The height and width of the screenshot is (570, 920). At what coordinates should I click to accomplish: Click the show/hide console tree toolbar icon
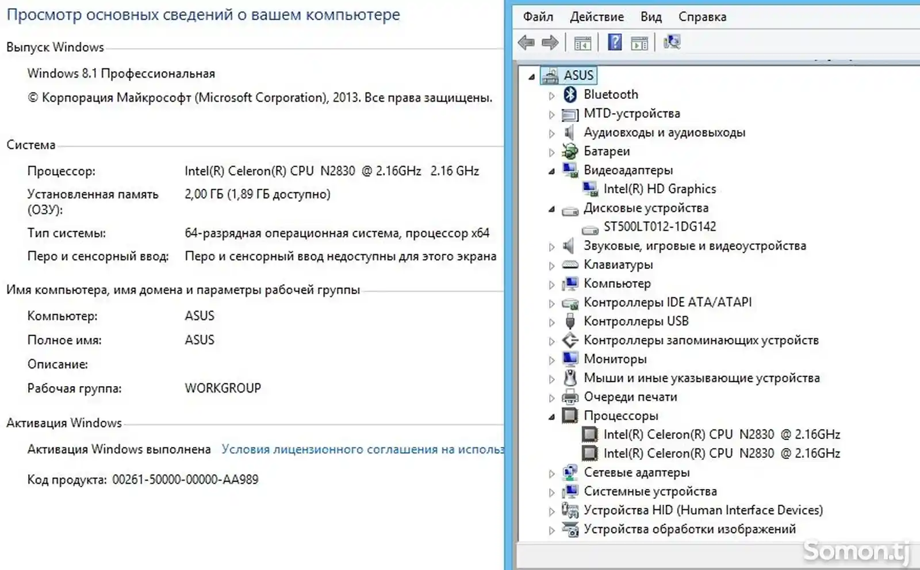[x=582, y=43]
